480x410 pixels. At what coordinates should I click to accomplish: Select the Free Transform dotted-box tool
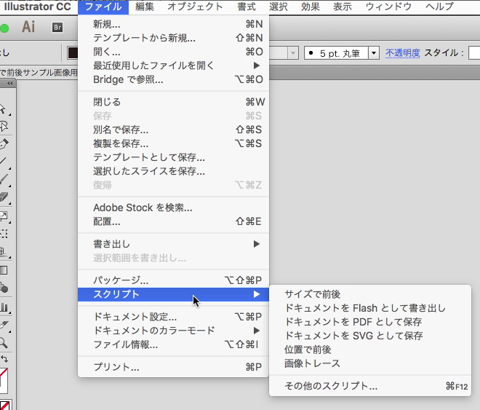pos(4,234)
